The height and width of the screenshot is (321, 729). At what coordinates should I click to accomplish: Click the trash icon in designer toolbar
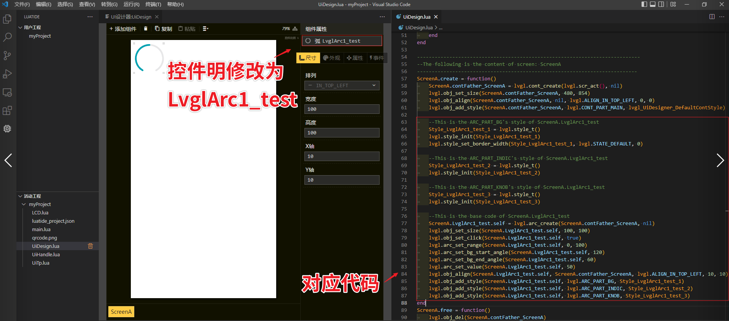pos(145,29)
